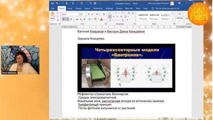Apply text effects and typography

pyautogui.click(x=90, y=19)
